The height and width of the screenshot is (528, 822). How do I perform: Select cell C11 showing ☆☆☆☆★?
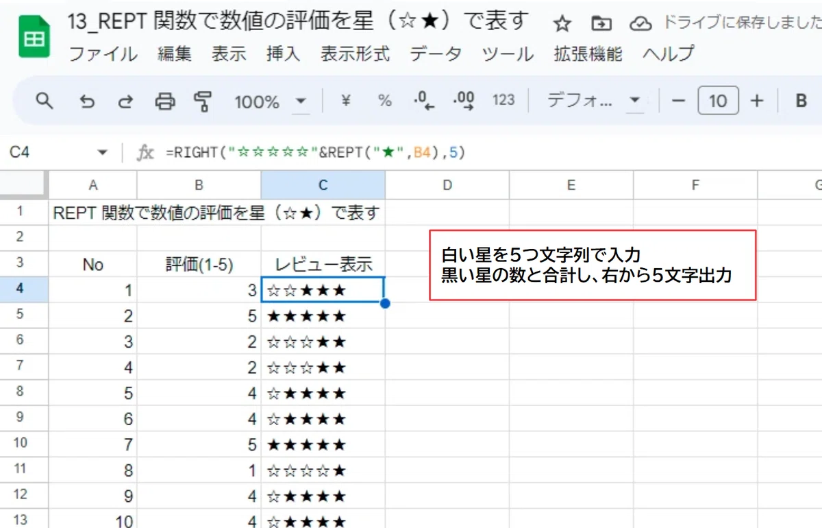point(323,470)
